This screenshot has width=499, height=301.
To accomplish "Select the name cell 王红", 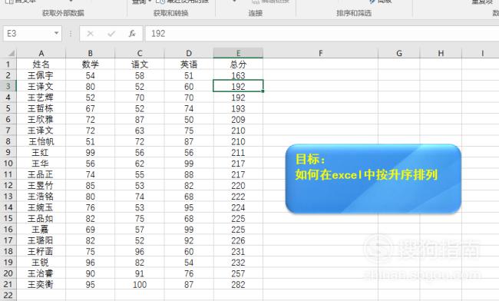I will click(x=41, y=152).
